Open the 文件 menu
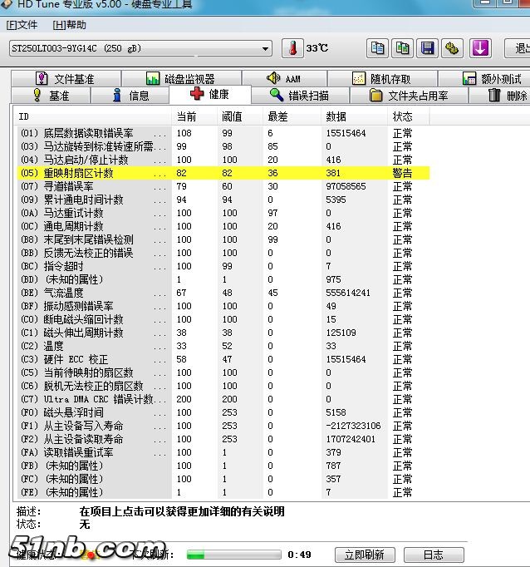 (22, 25)
